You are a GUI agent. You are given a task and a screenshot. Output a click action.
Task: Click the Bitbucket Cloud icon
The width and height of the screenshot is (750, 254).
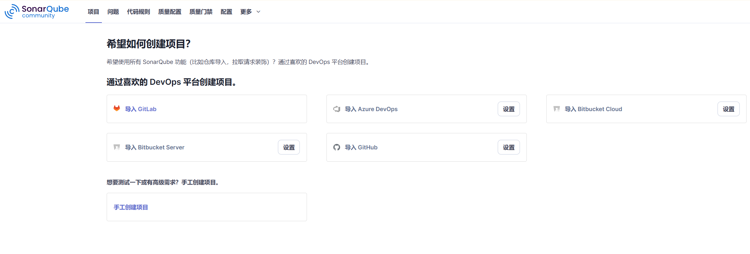click(x=557, y=109)
